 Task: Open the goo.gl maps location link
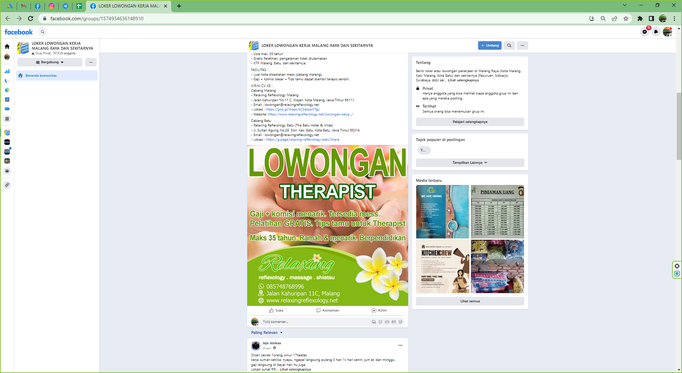coord(293,109)
